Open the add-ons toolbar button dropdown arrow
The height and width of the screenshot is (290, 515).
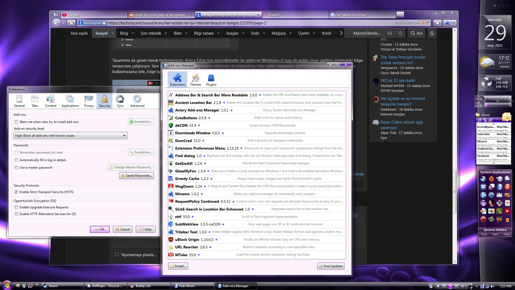454,23
